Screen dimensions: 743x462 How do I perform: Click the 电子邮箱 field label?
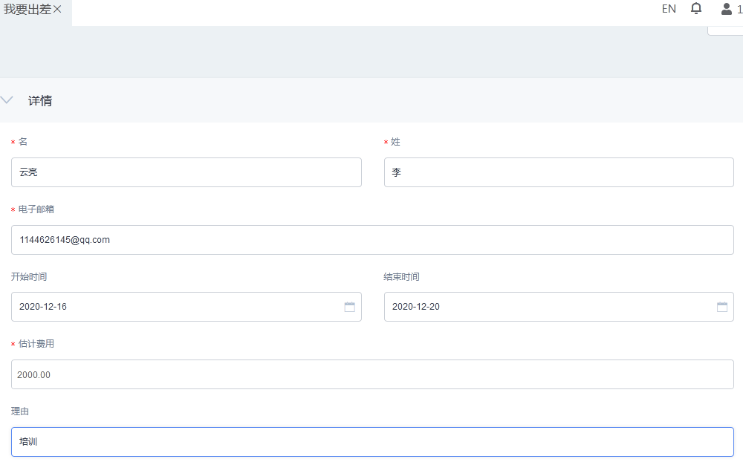click(36, 209)
